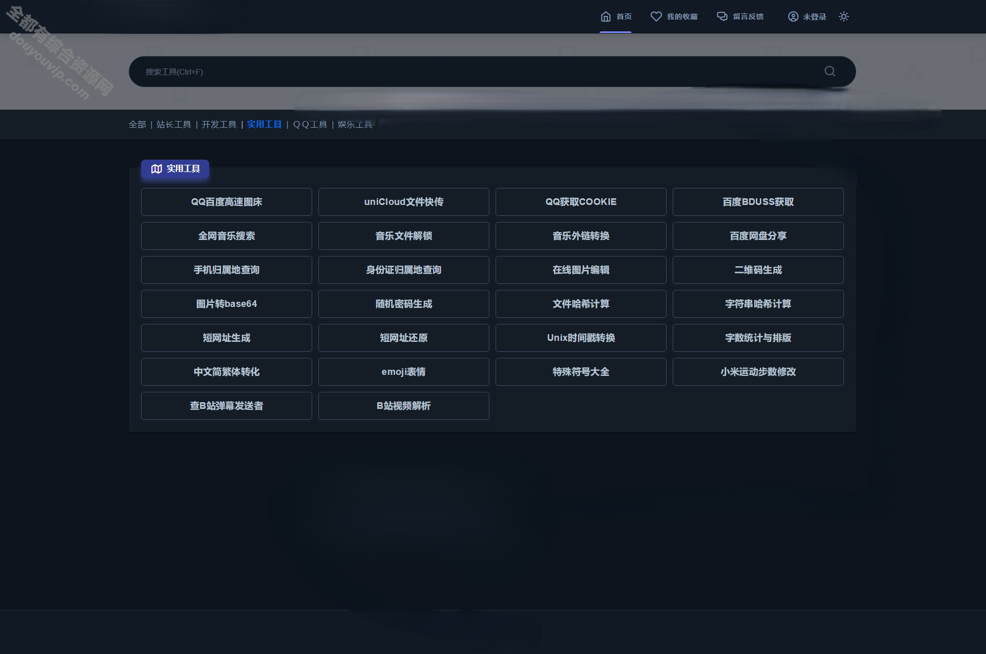This screenshot has width=986, height=654.
Task: Open 二维码生成 tool
Action: (758, 270)
